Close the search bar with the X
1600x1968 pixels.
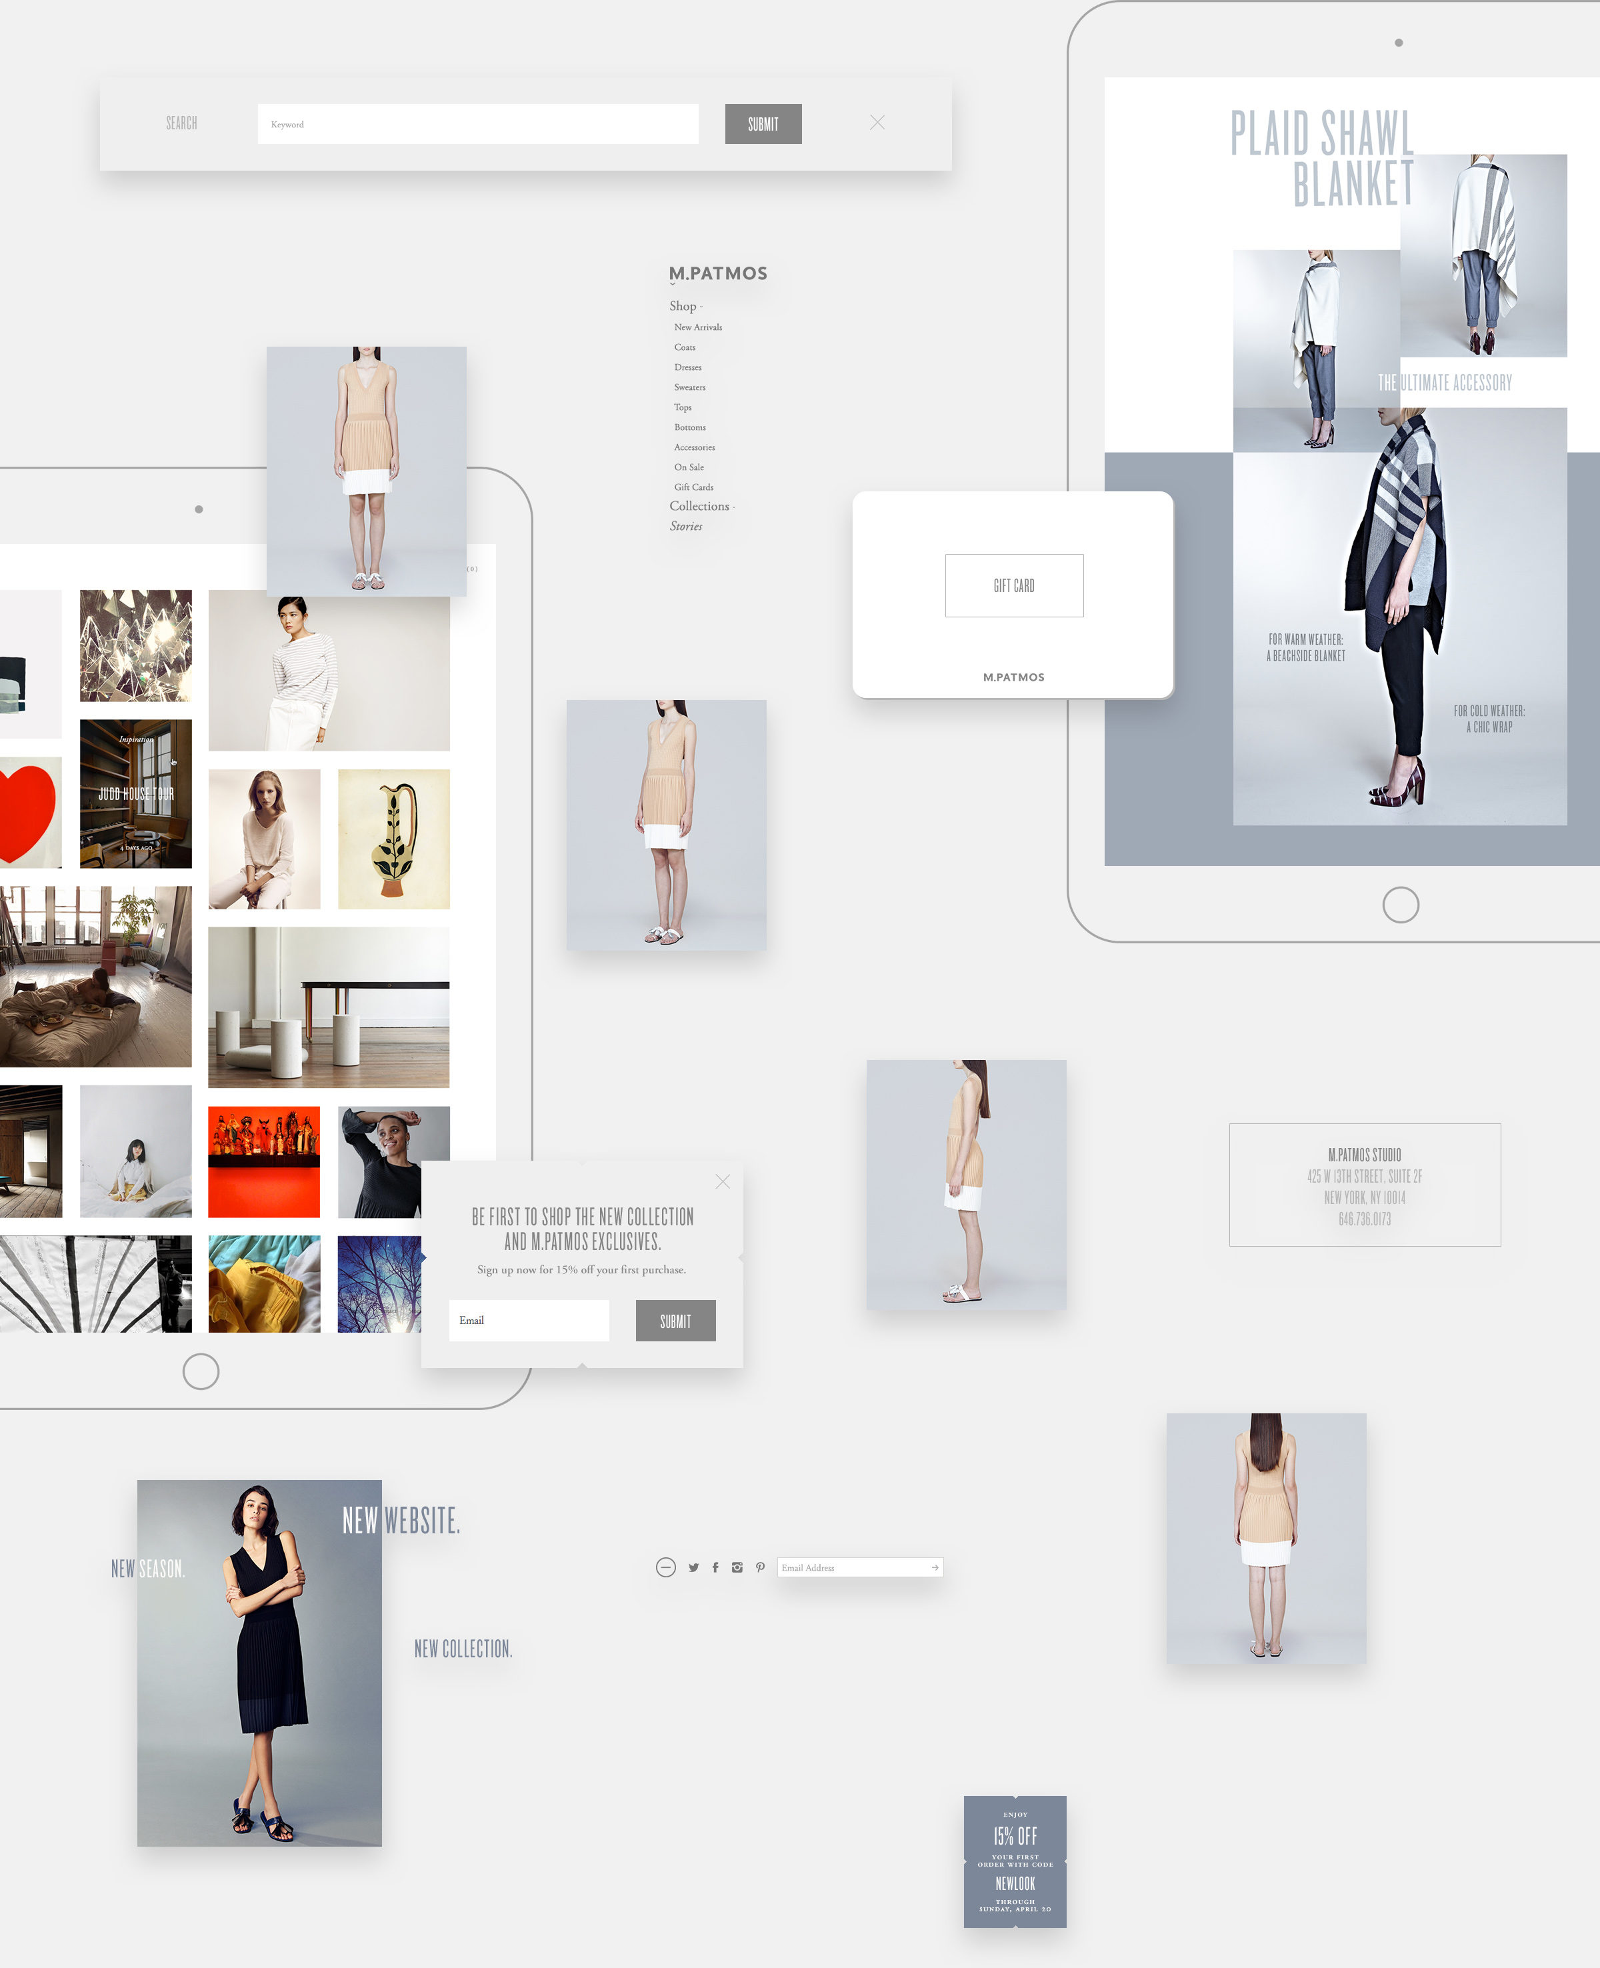click(877, 123)
